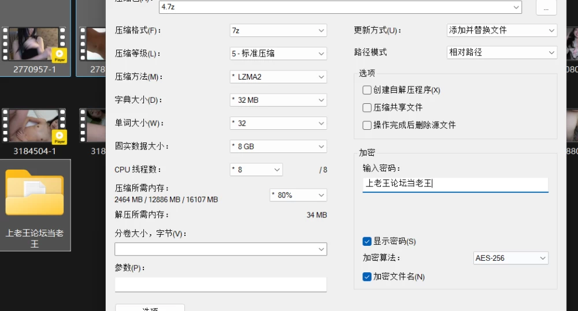
Task: Click the 压缩所需内存 value 2464 MB / 12886 MB / 16107 MB
Action: pyautogui.click(x=166, y=200)
